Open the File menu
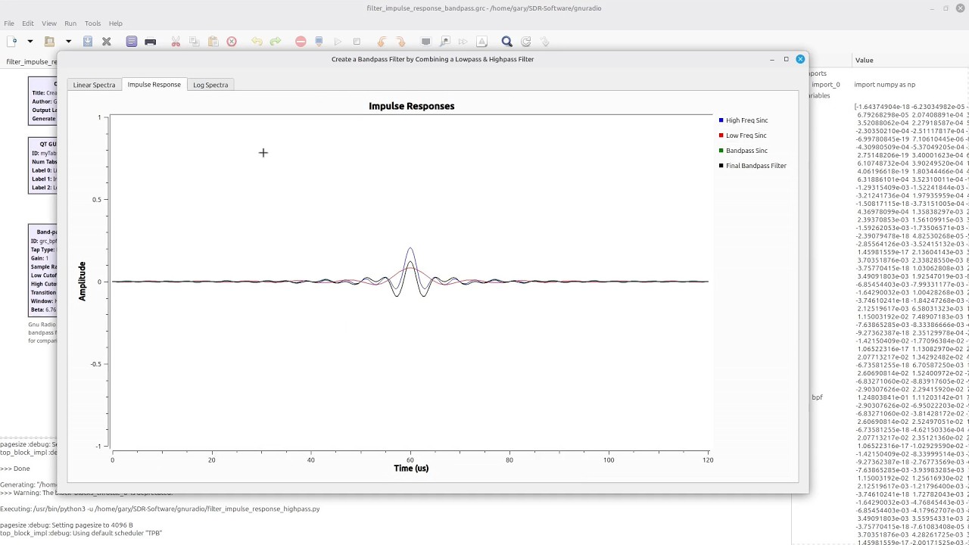 (9, 23)
